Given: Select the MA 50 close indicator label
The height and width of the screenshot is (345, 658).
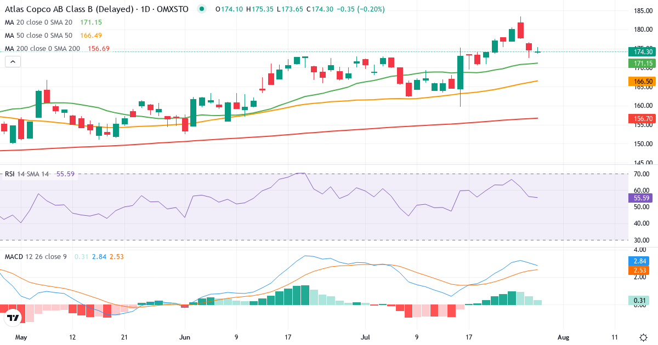Looking at the screenshot, I should click(38, 36).
